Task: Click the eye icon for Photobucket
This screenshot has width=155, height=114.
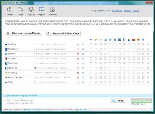Action: [x=83, y=49]
